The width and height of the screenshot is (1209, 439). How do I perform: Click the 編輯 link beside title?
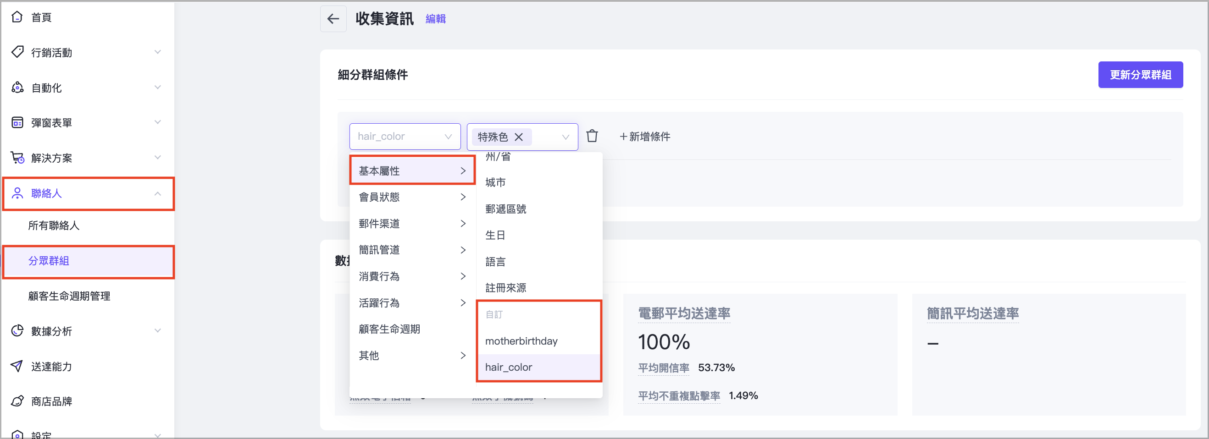coord(435,19)
